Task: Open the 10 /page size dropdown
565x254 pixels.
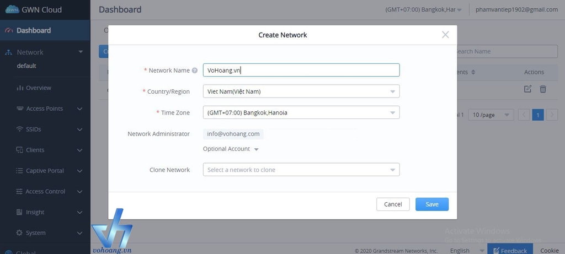Action: (491, 115)
